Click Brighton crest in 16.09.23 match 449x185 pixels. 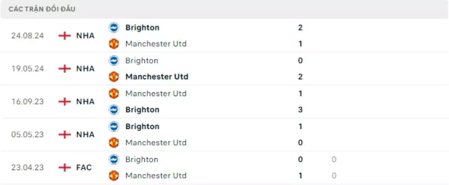(114, 110)
